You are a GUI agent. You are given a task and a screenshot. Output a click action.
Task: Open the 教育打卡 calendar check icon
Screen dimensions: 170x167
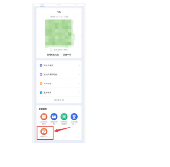pyautogui.click(x=44, y=131)
